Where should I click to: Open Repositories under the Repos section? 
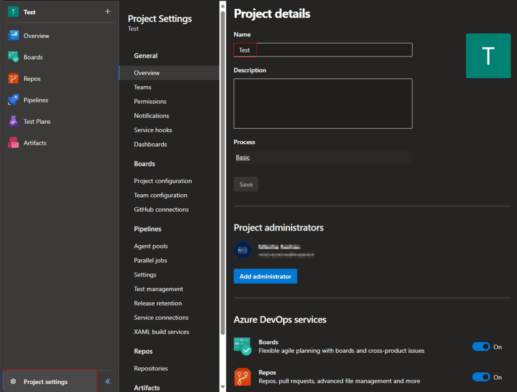150,369
